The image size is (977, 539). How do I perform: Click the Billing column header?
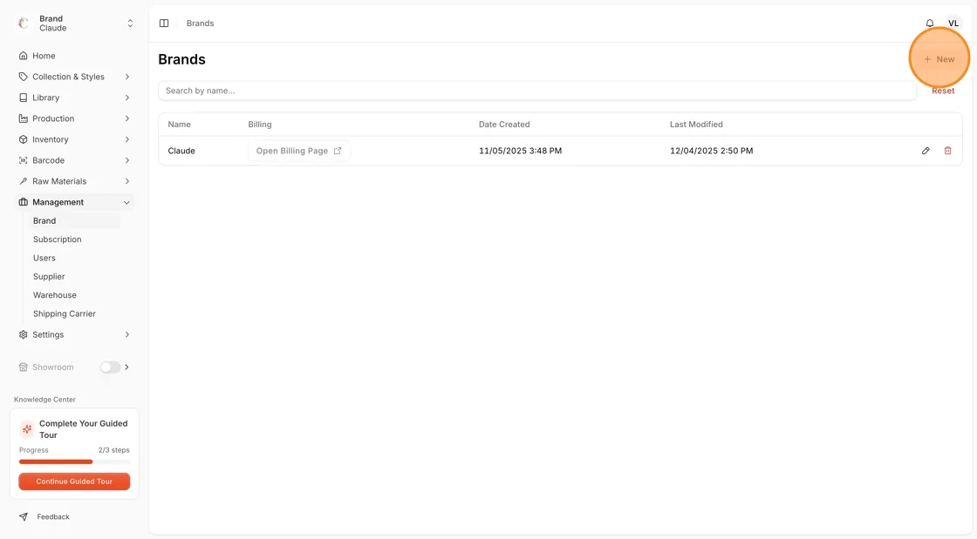tap(260, 125)
